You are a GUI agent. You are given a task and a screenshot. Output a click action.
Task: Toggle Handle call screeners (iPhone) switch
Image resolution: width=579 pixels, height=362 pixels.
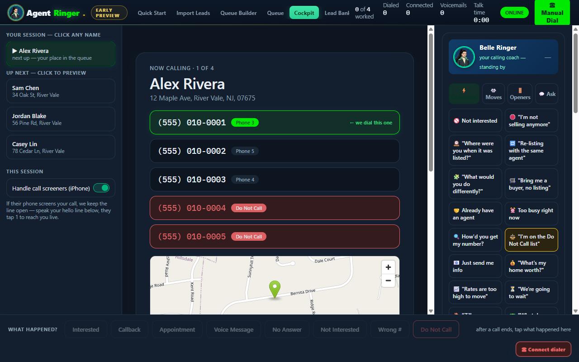click(101, 188)
